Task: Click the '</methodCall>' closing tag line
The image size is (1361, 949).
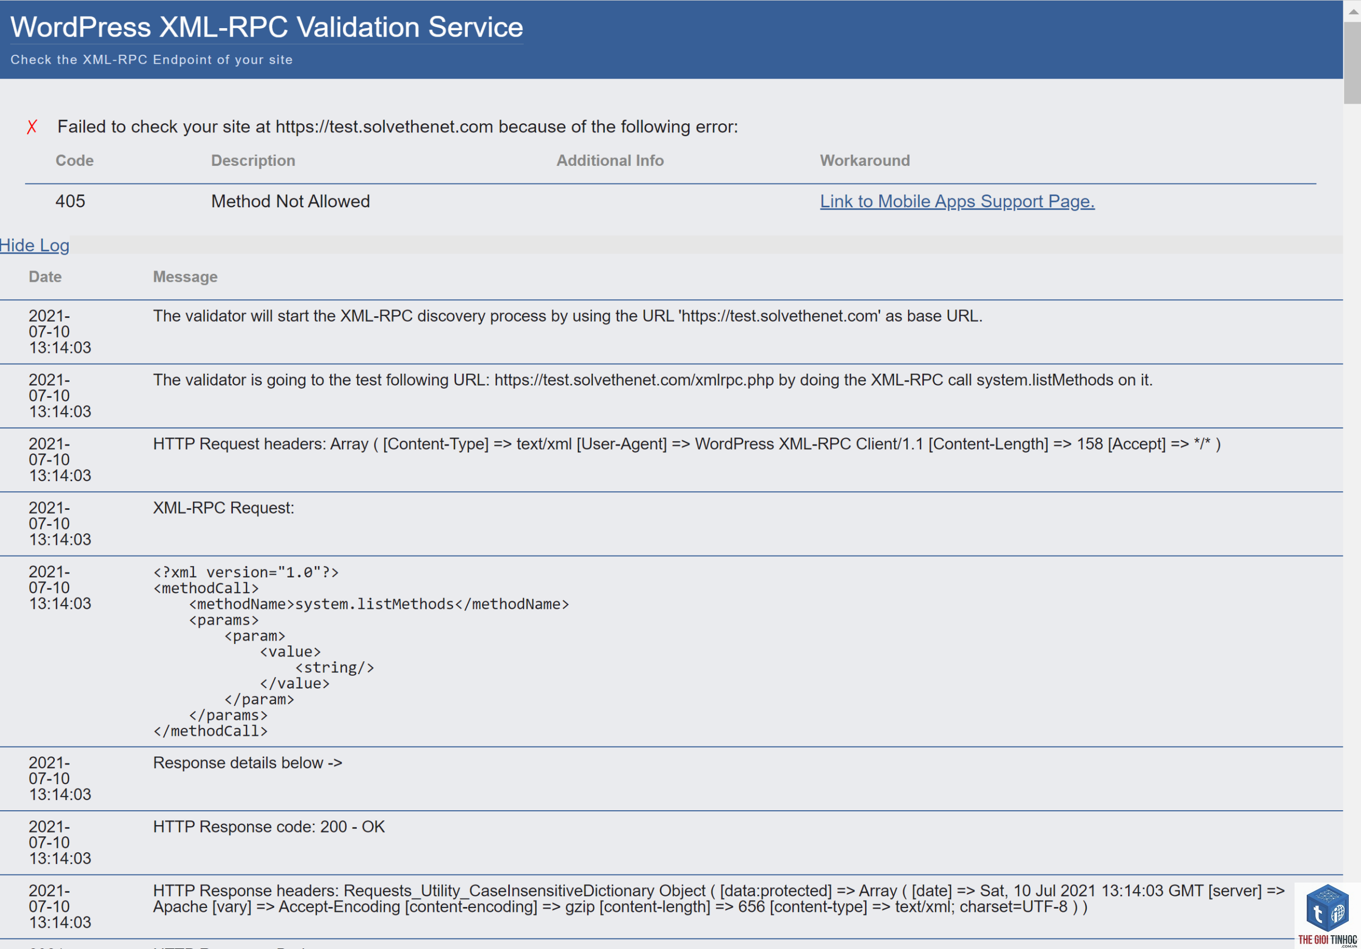Action: click(x=211, y=732)
